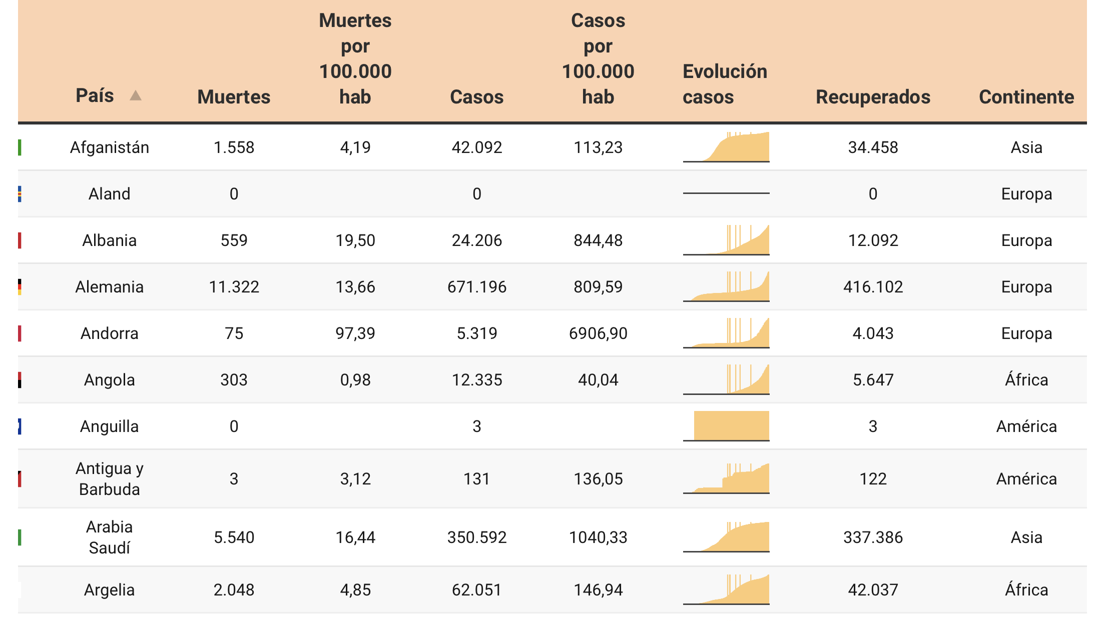Sort by Muertes por 100.000 hab header
The width and height of the screenshot is (1105, 621).
pos(355,58)
